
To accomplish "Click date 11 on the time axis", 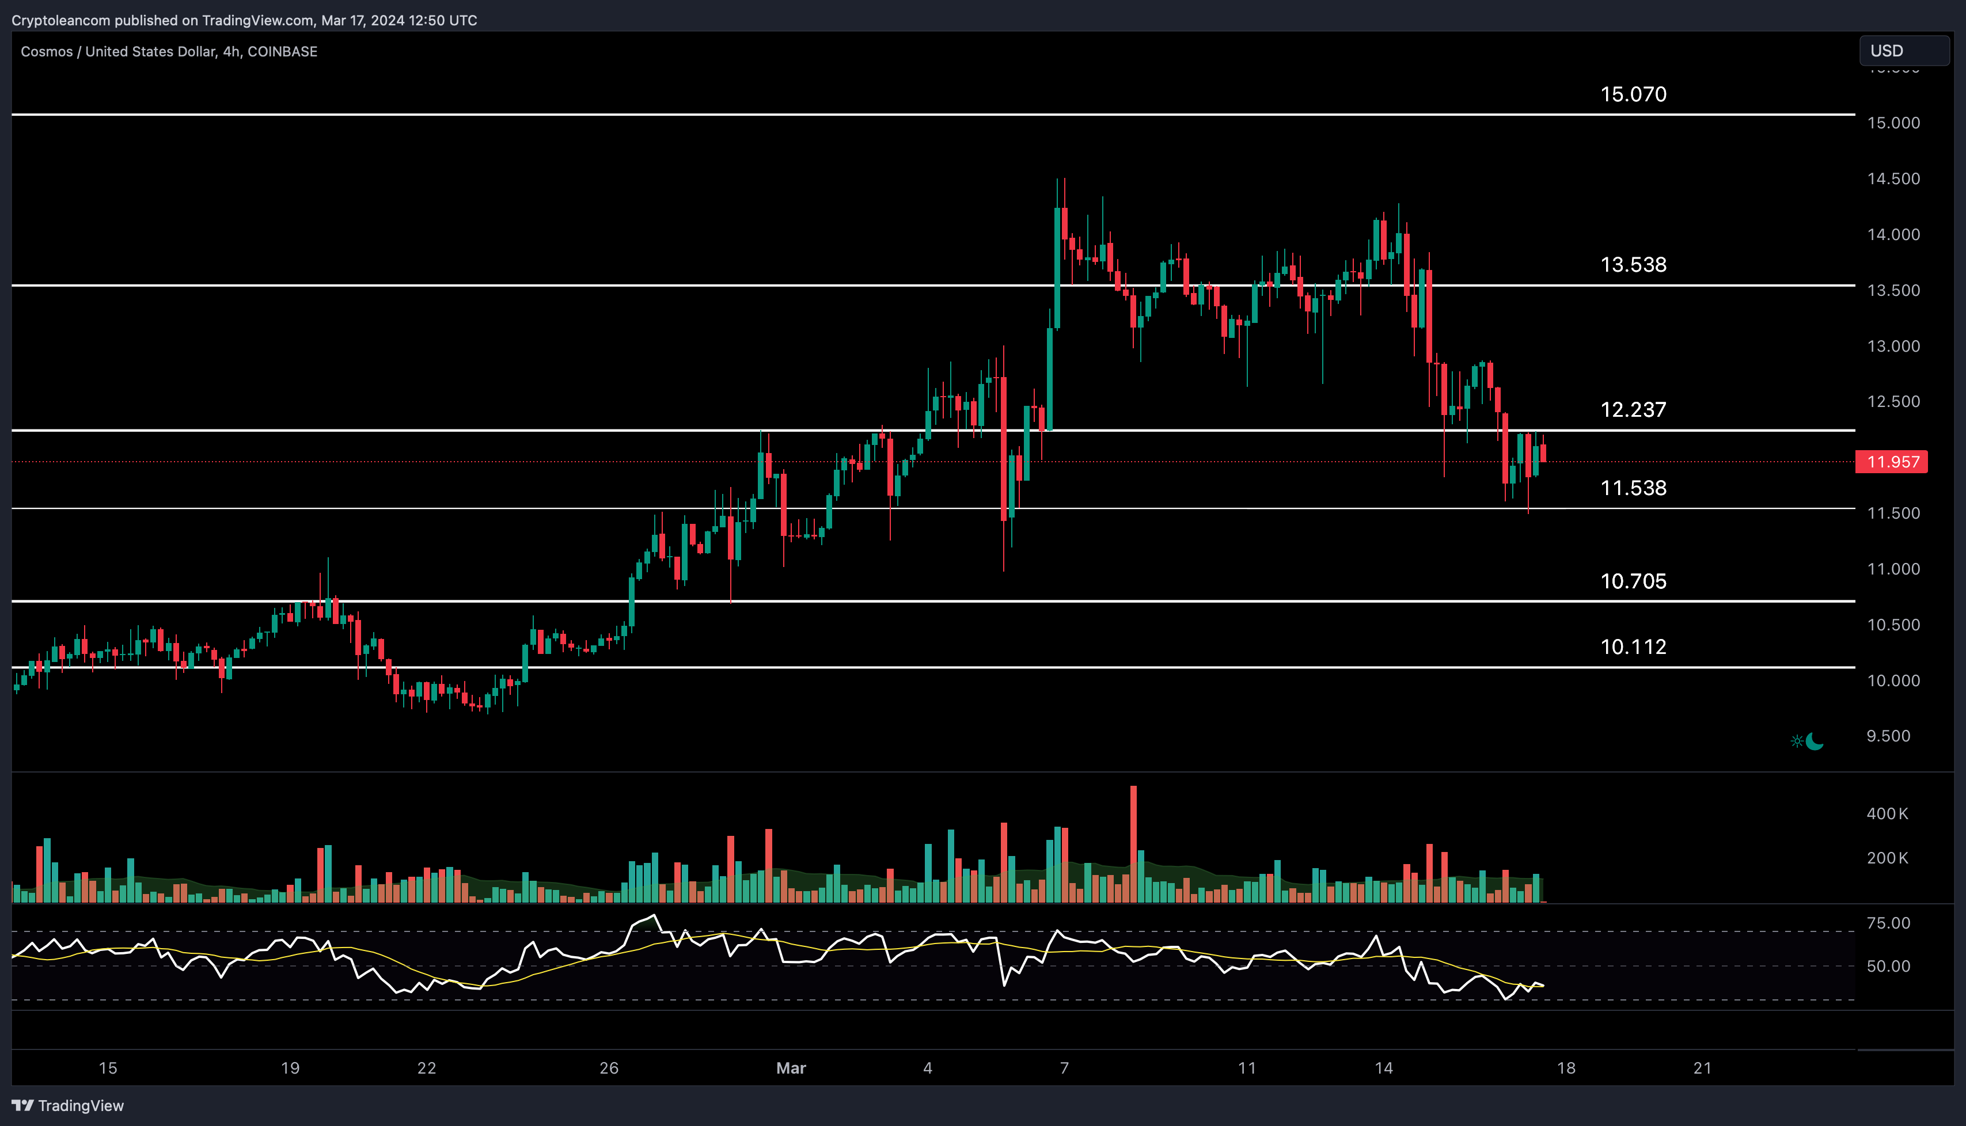I will pos(1247,1068).
